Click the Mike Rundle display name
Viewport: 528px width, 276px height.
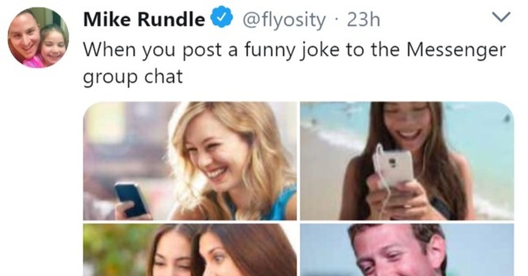[x=144, y=19]
